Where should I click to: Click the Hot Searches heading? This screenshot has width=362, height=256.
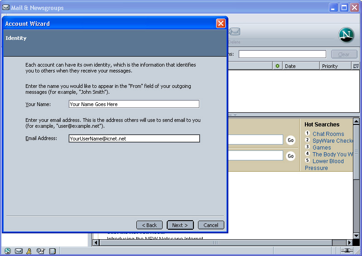(x=322, y=125)
